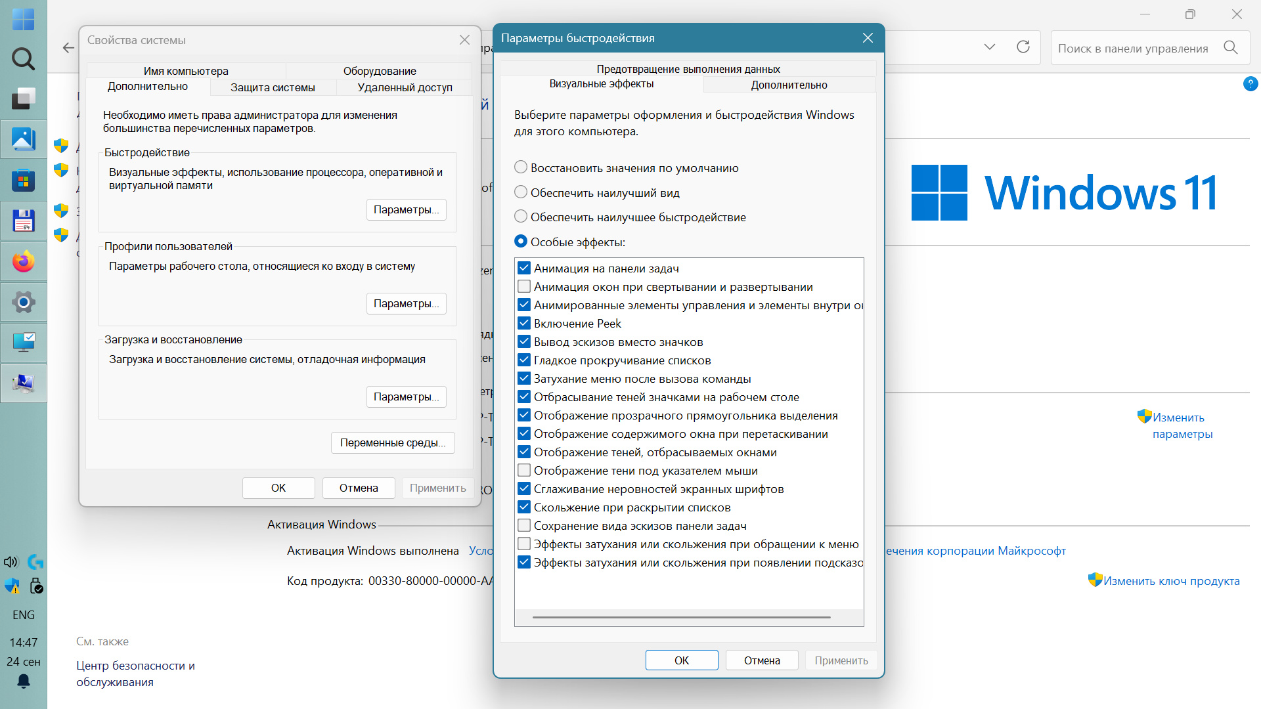Click the volume speaker tray icon
1261x709 pixels.
point(11,562)
